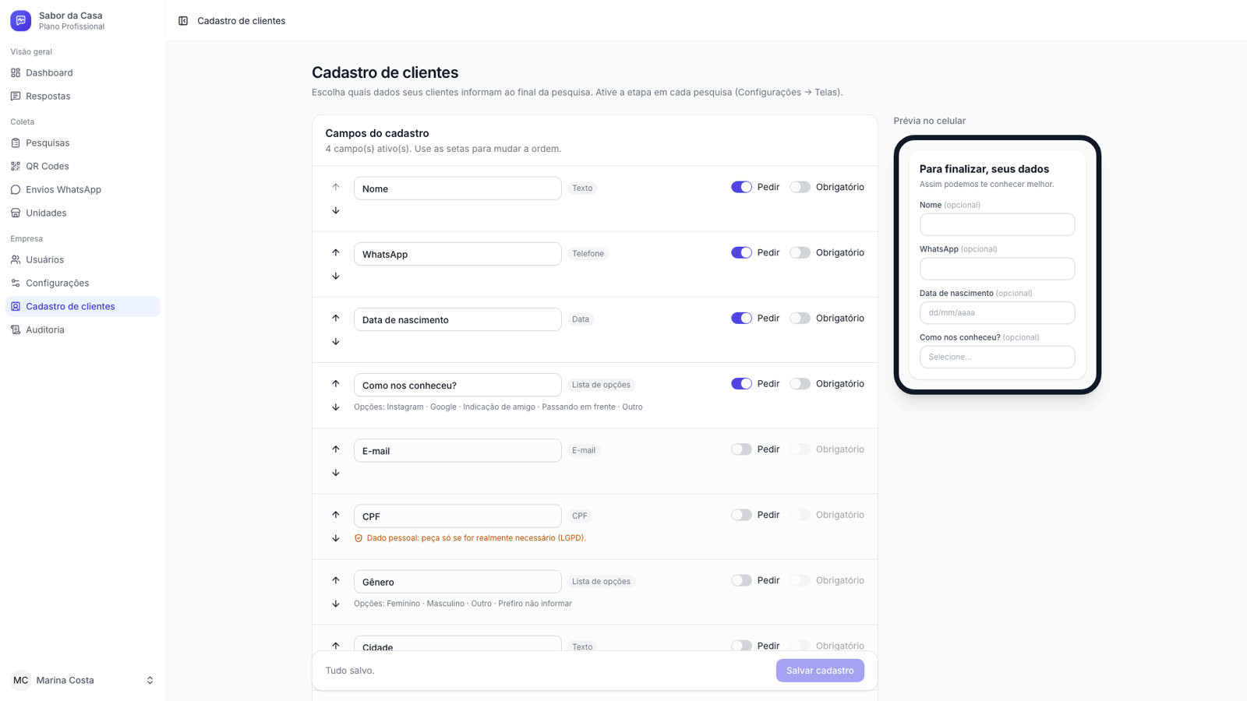Viewport: 1247px width, 701px height.
Task: Enable Pedir for Gênero
Action: tap(741, 579)
